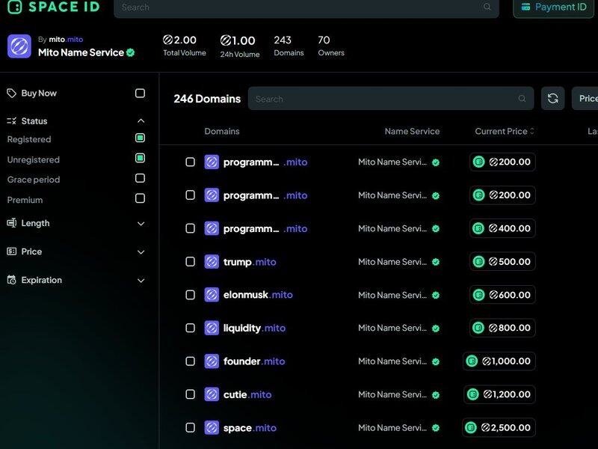Expand the sidebar Price filter chevron
This screenshot has width=598, height=449.
[141, 252]
